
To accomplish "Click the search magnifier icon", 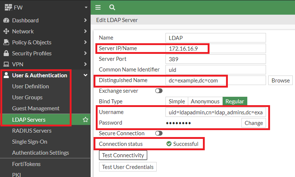I will pos(112,7).
